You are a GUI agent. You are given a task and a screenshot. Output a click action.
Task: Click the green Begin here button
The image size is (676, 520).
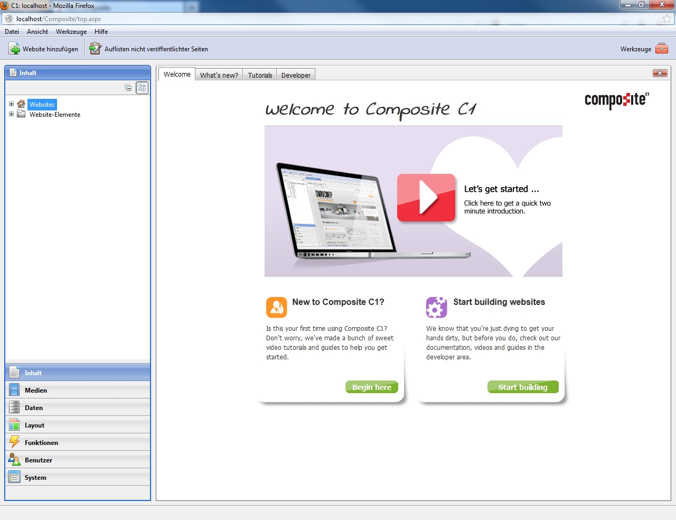372,387
